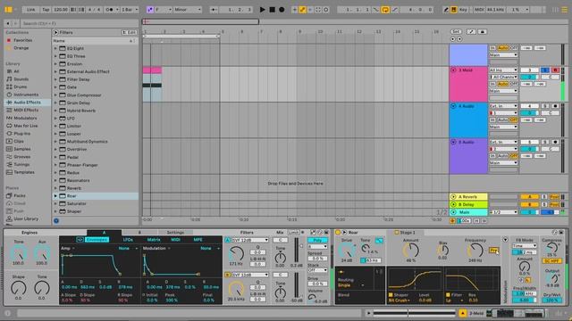Enable the Shaper checkbox in Roar
This screenshot has width=572, height=321.
pyautogui.click(x=391, y=295)
